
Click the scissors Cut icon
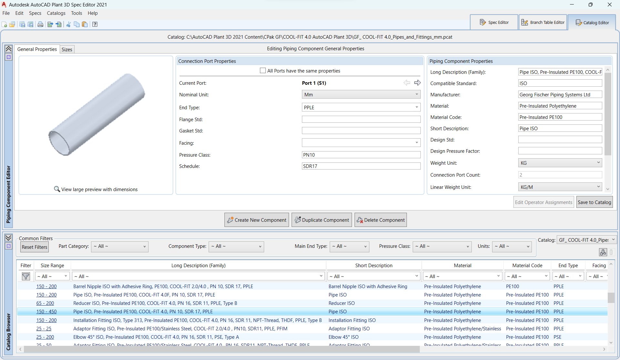(68, 24)
